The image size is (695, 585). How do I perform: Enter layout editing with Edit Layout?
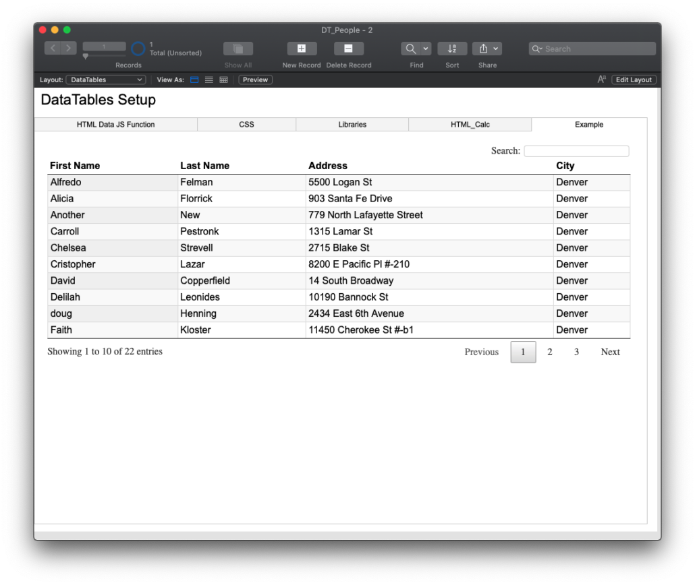633,79
